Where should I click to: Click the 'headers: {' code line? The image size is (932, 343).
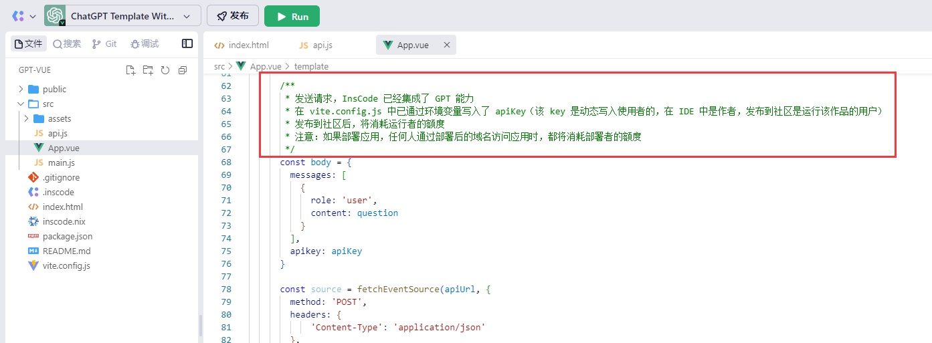(x=316, y=315)
